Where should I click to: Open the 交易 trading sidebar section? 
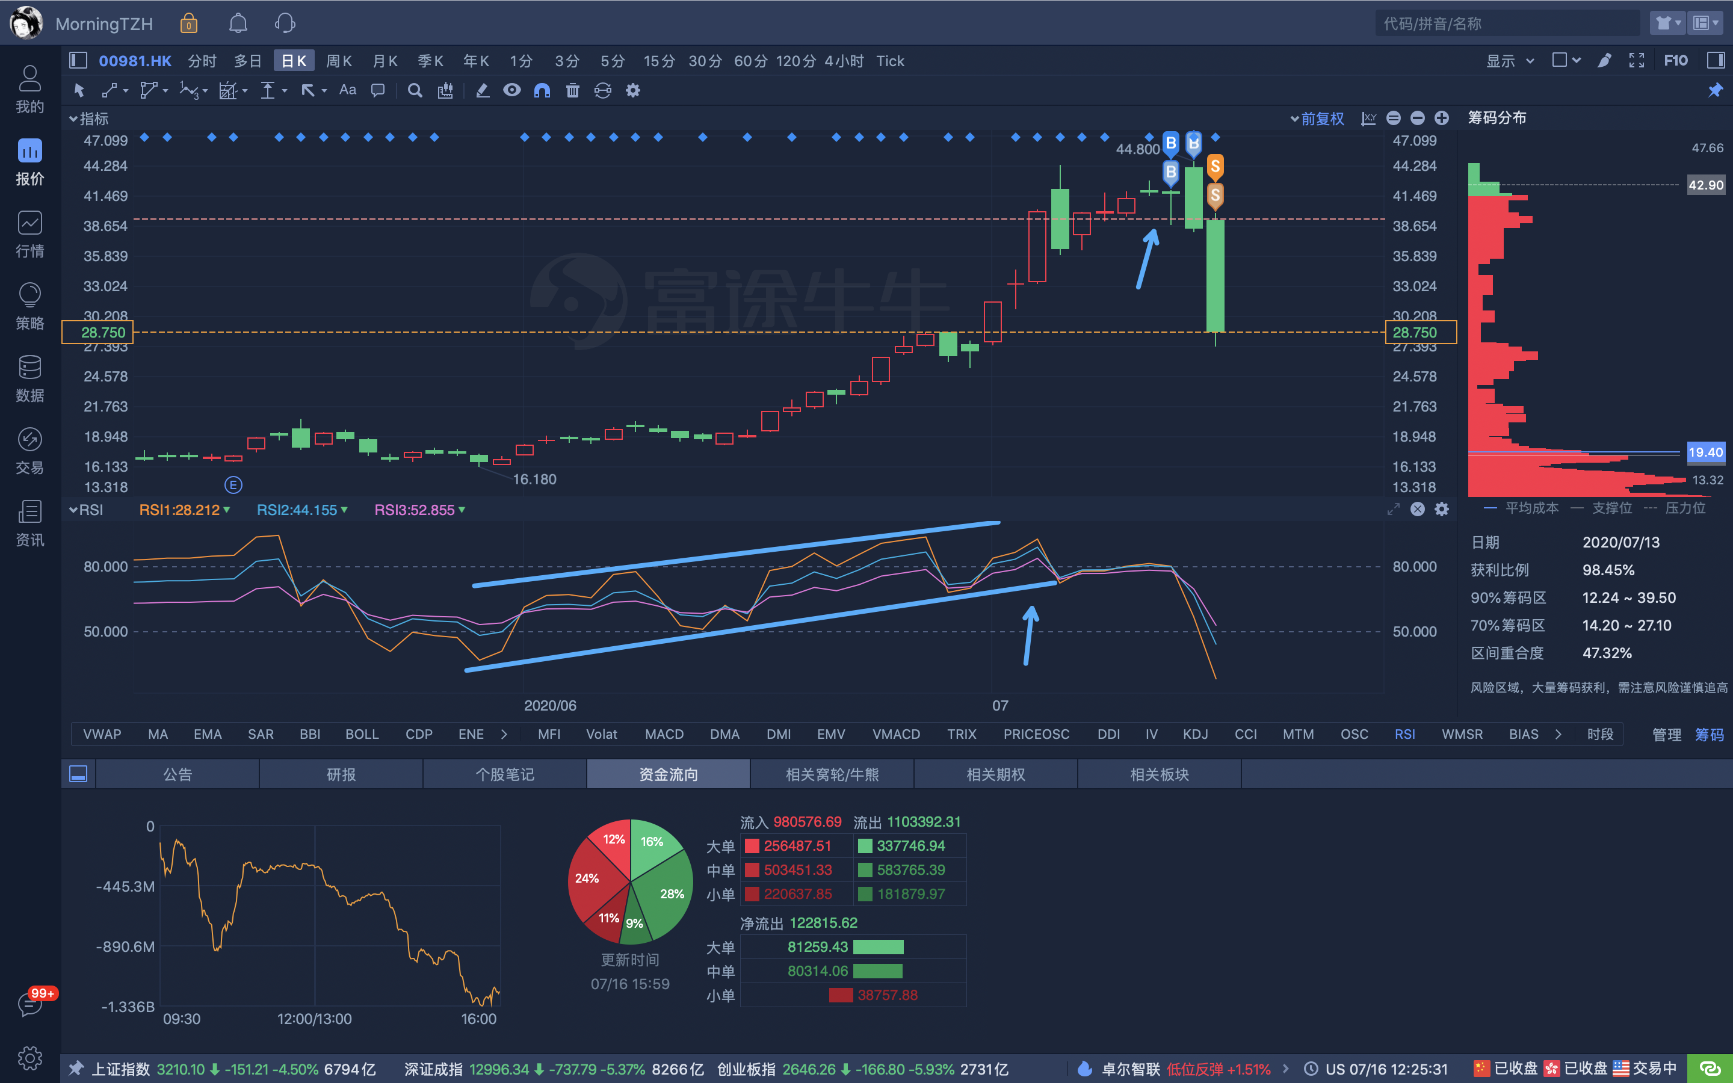pos(30,451)
